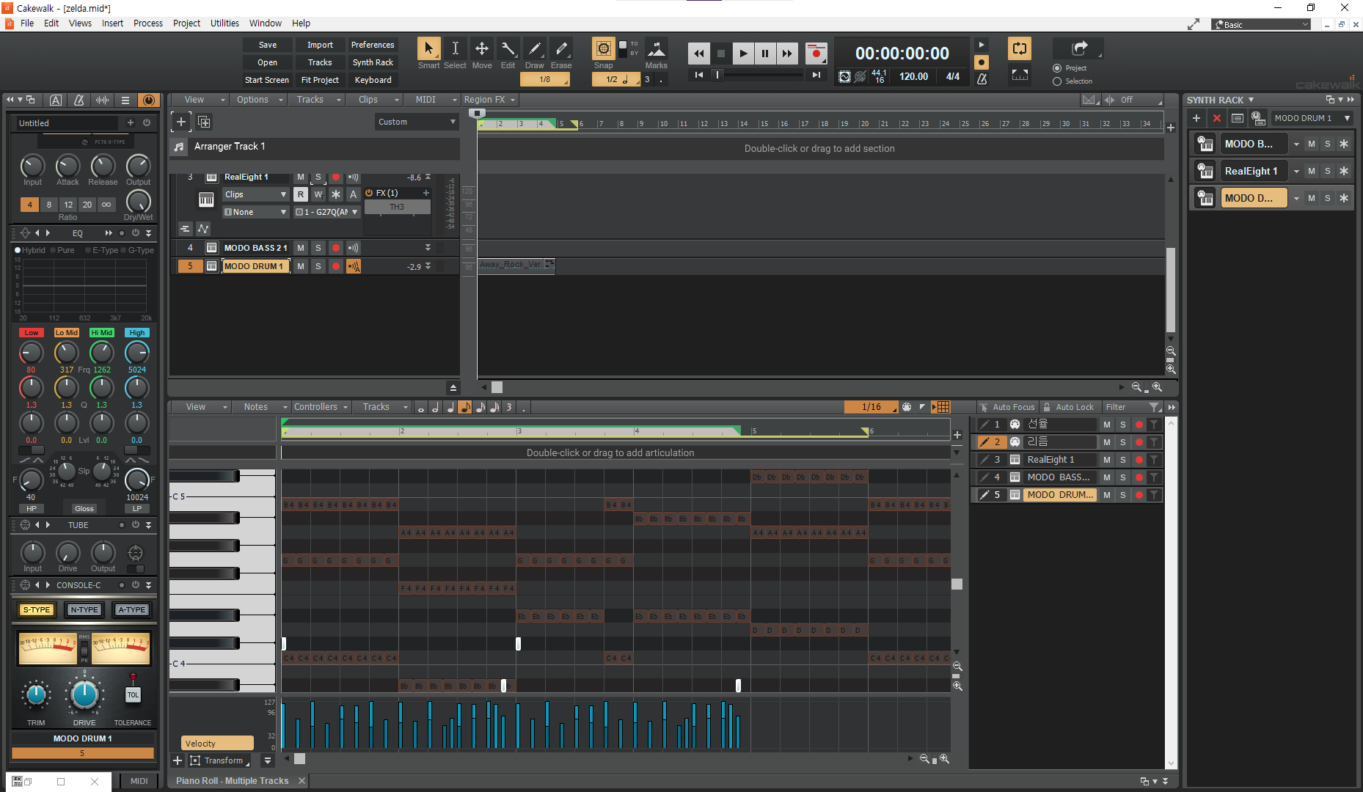Screen dimensions: 1363x792
Task: Open the Clips edit filter dropdown
Action: coord(255,194)
